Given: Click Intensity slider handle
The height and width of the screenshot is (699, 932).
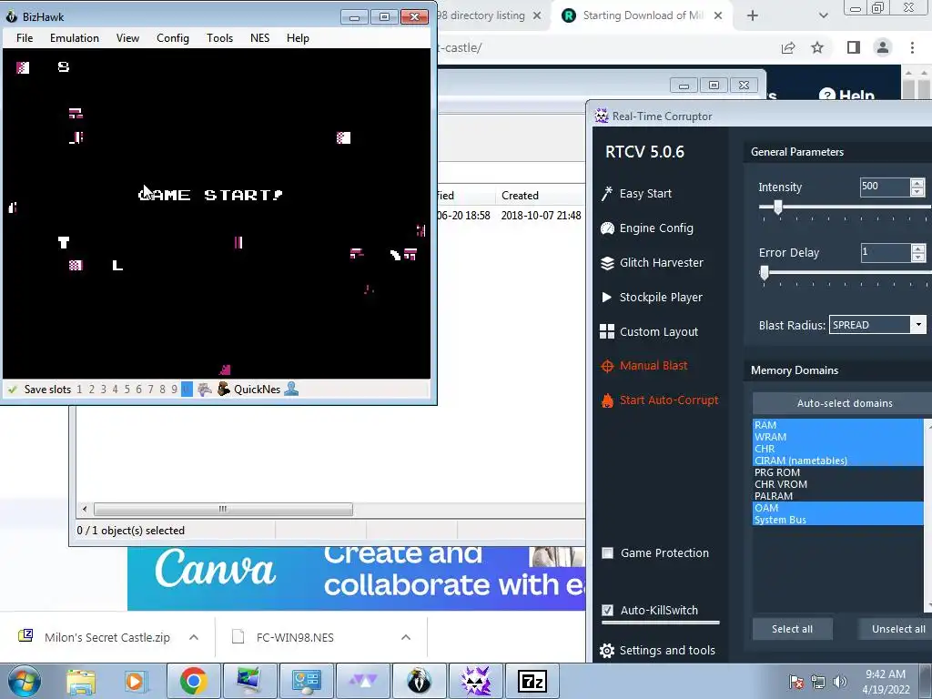Looking at the screenshot, I should pos(777,207).
